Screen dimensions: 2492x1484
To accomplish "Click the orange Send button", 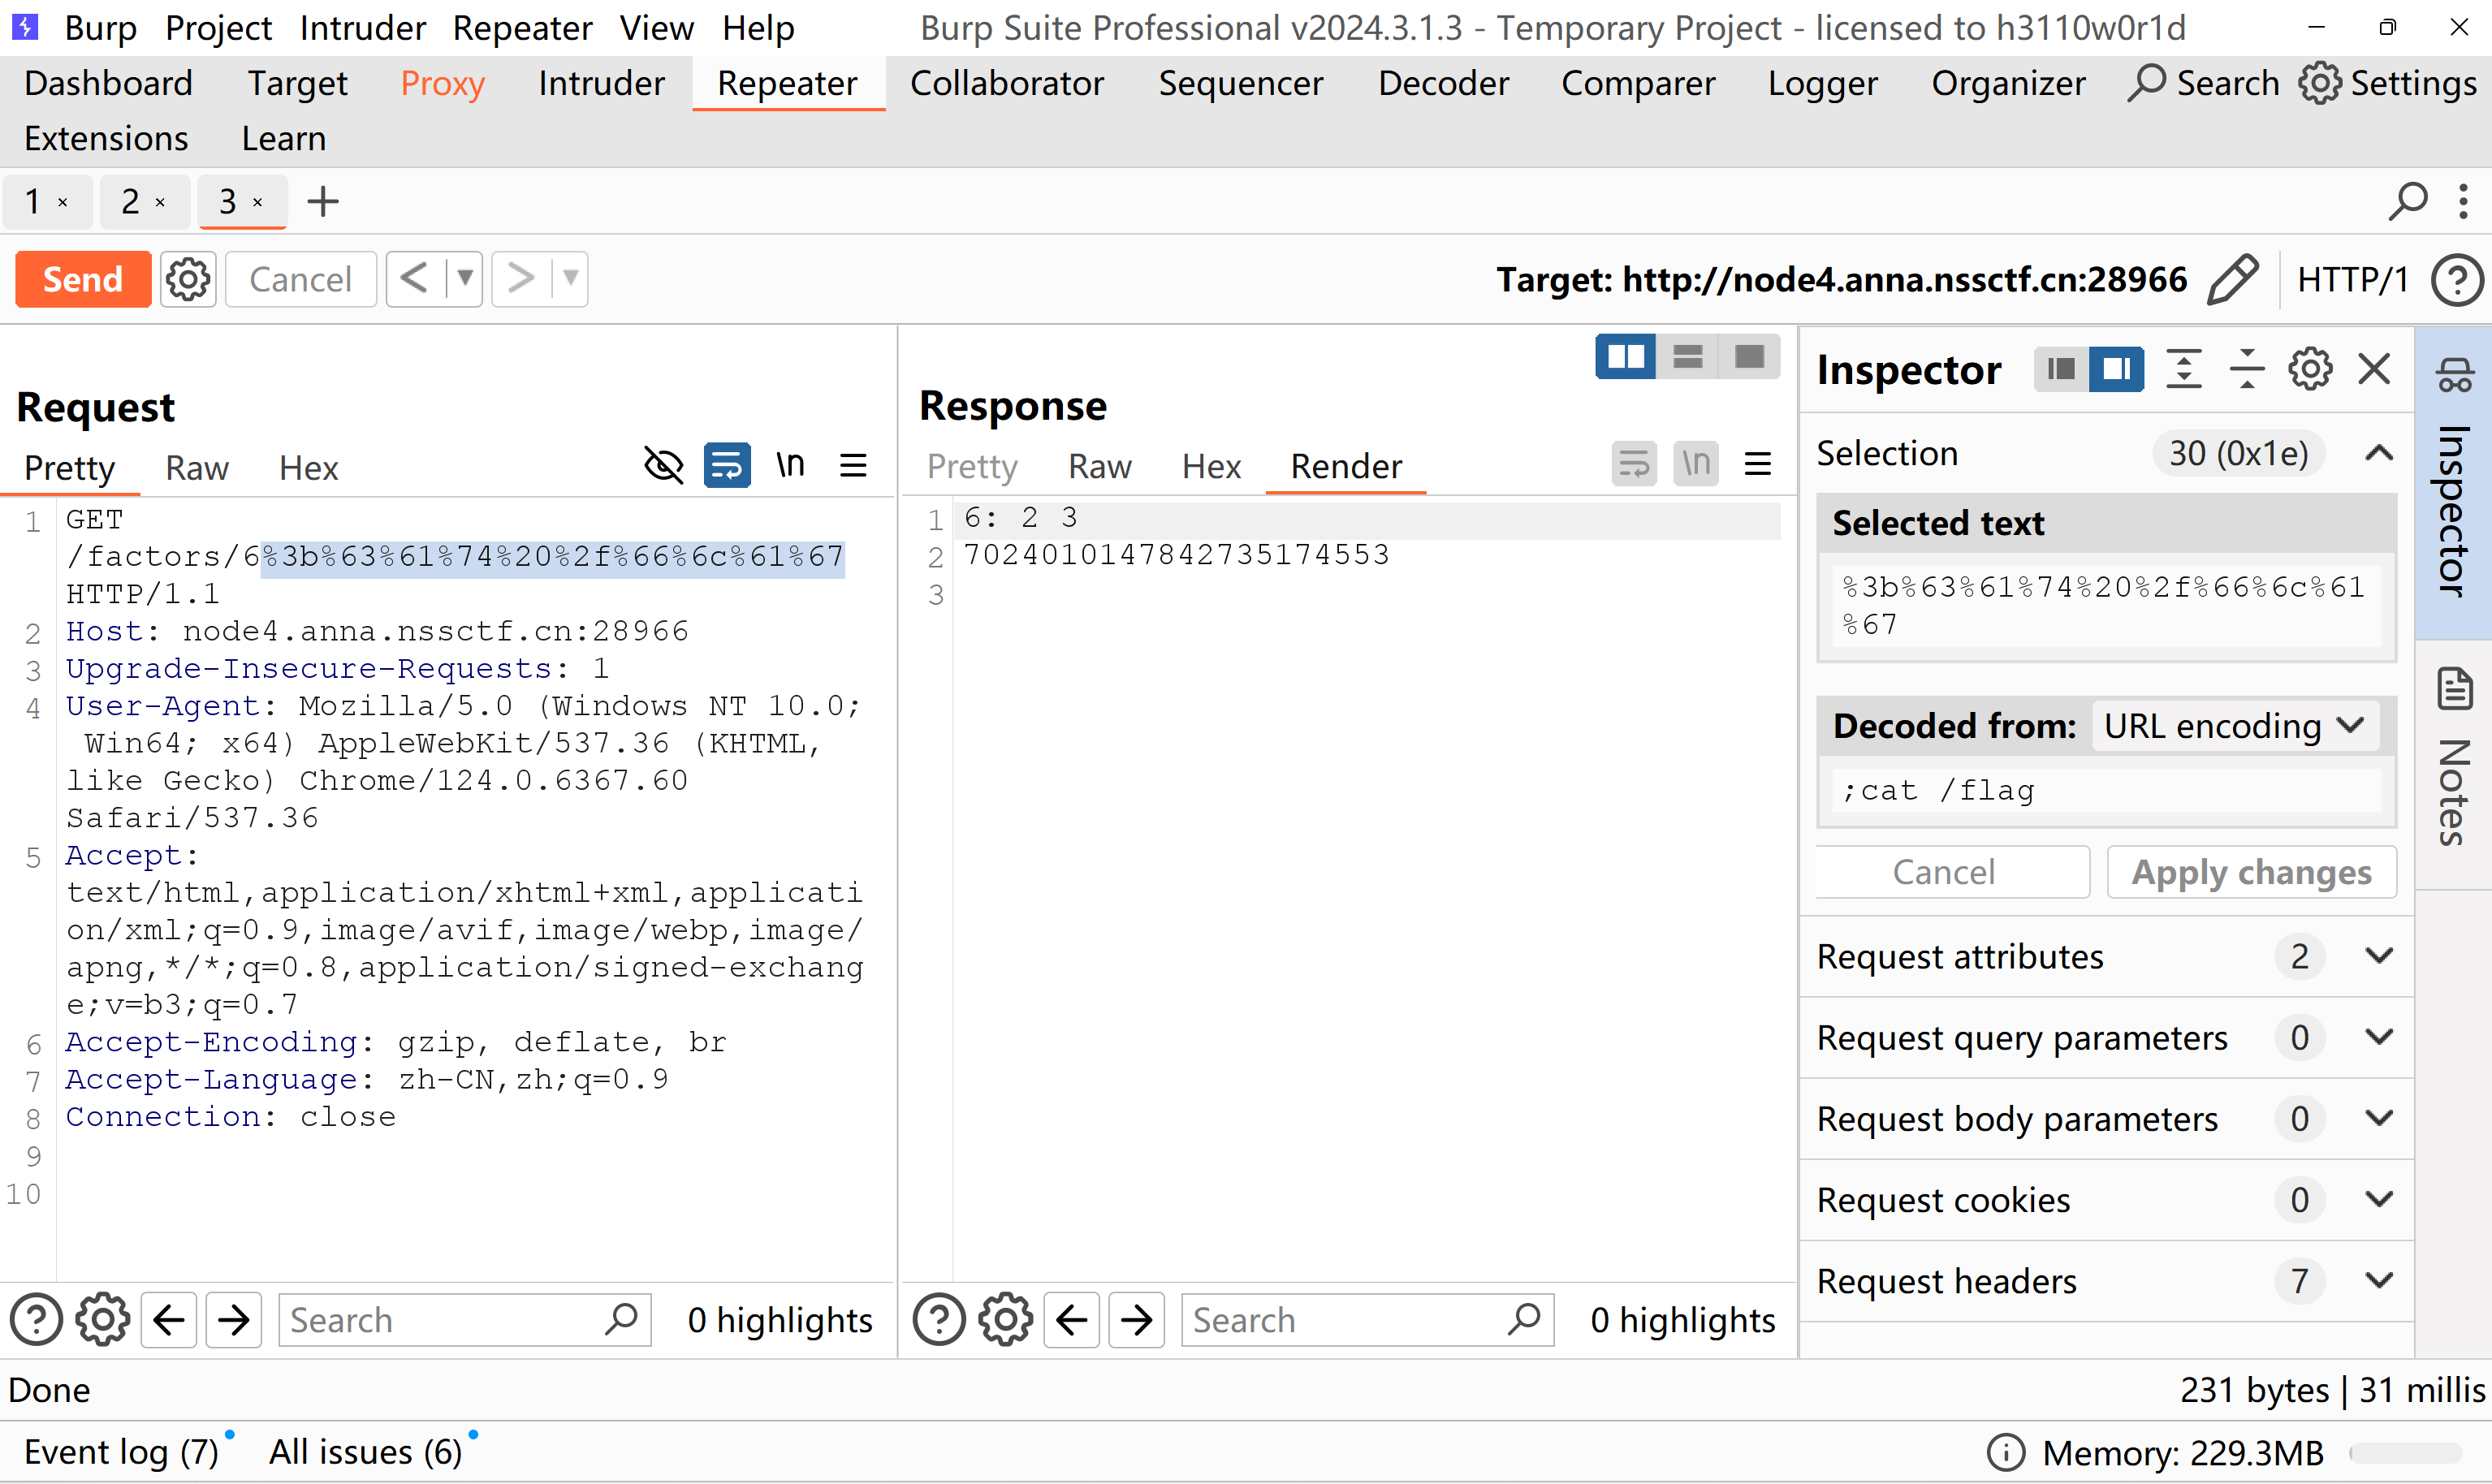I will pos(83,279).
